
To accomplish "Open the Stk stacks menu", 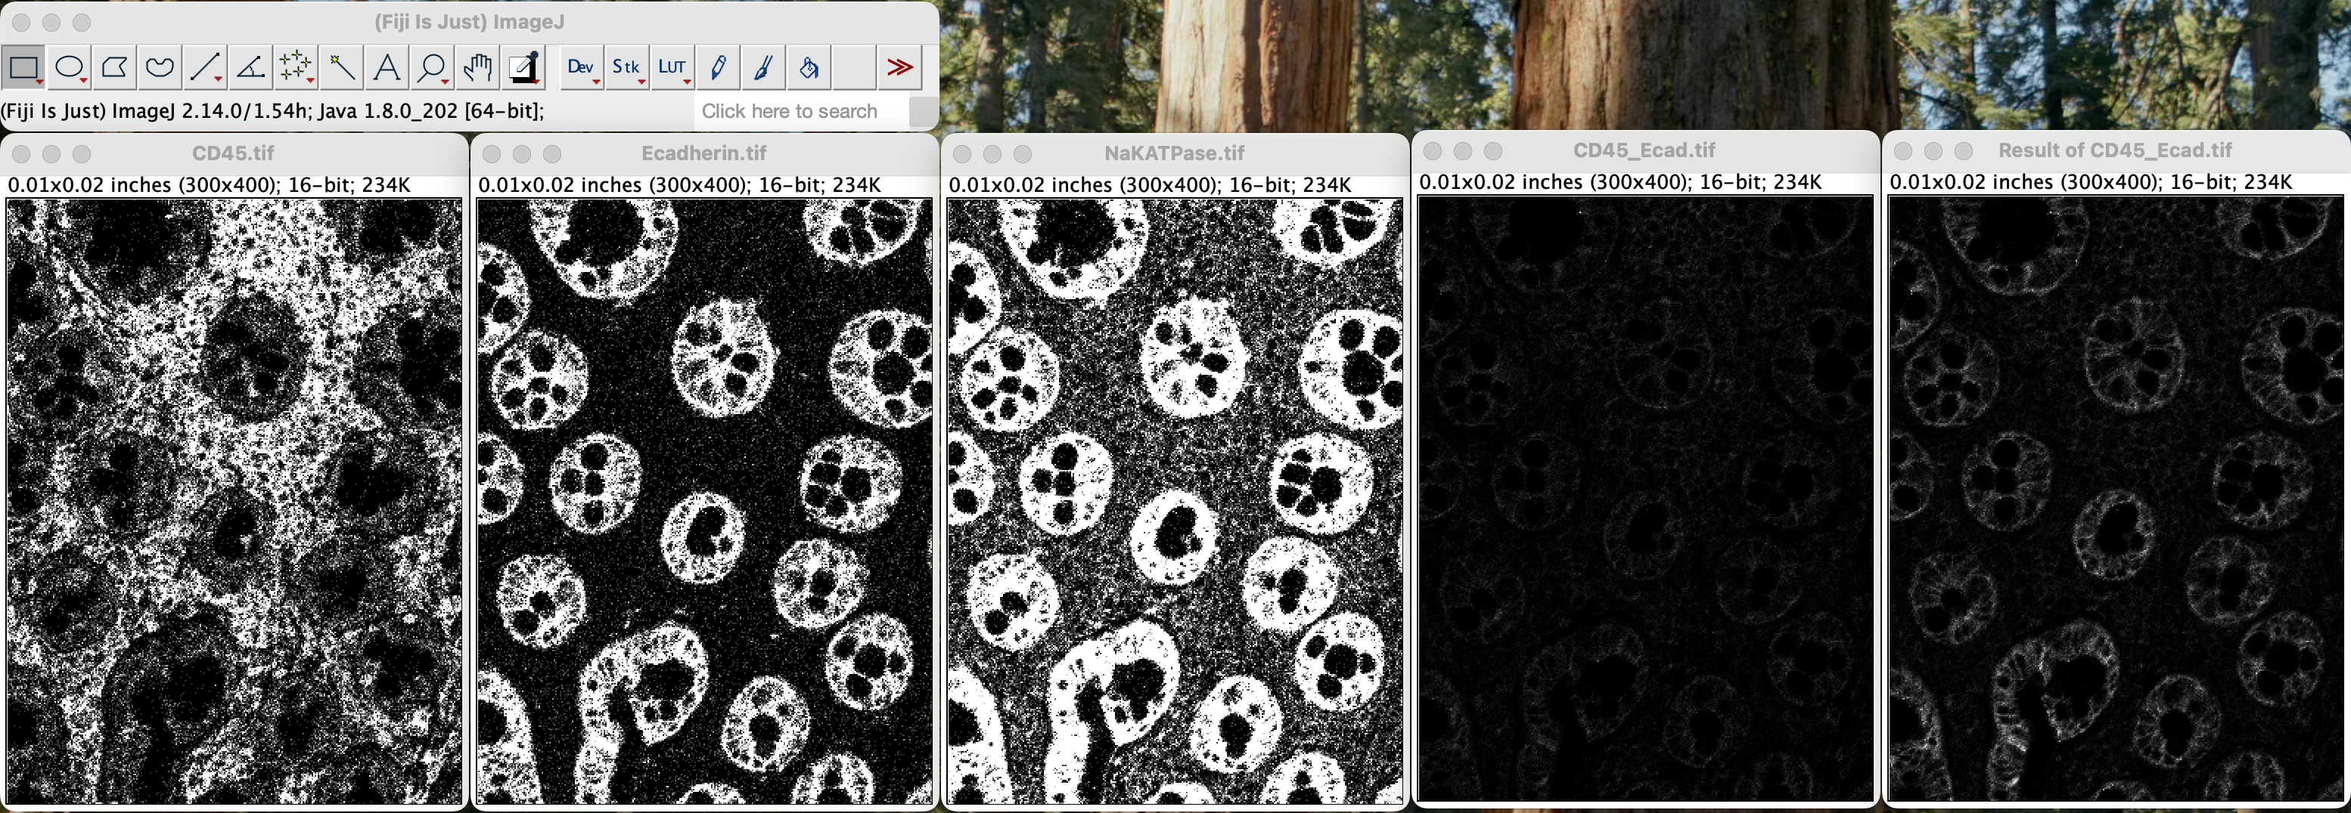I will coord(626,67).
